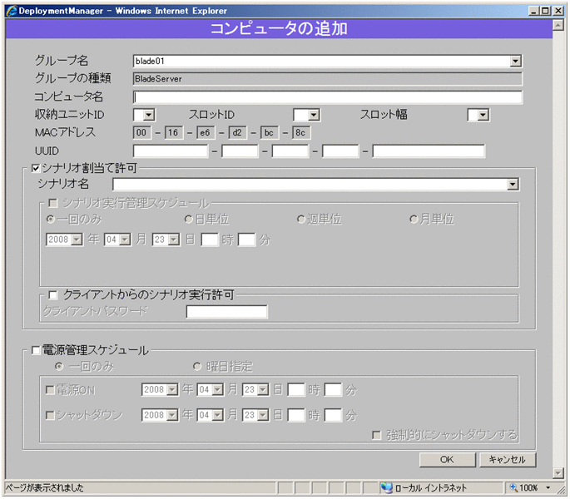The image size is (570, 499).
Task: Open the 電源ON month dropdown
Action: click(218, 390)
